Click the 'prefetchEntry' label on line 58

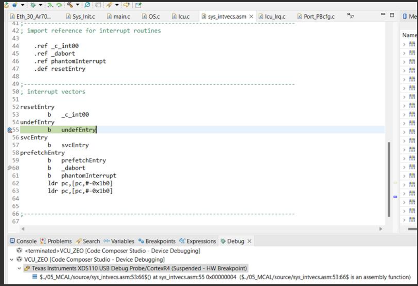click(x=43, y=153)
